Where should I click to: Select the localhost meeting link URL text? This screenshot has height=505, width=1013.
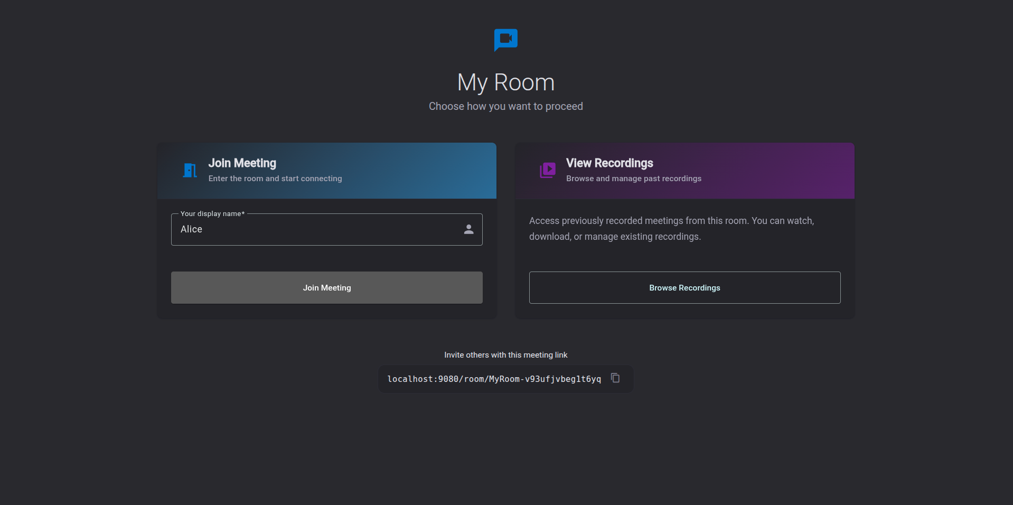click(494, 379)
